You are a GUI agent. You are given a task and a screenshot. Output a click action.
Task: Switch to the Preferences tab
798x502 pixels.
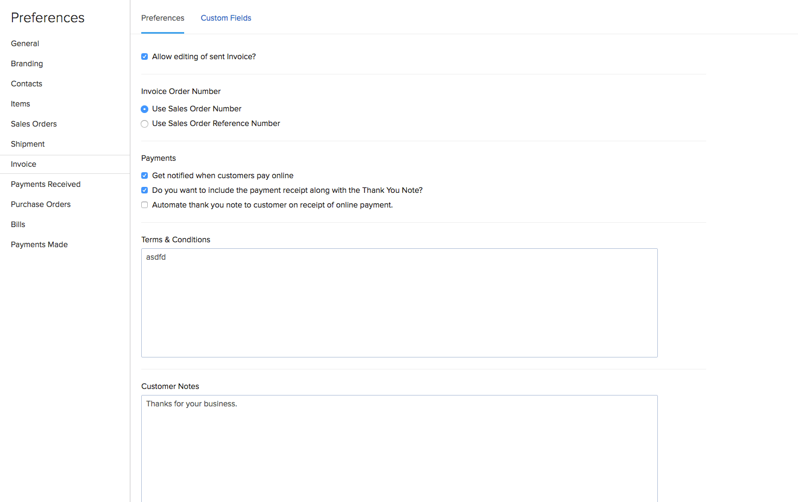[162, 18]
